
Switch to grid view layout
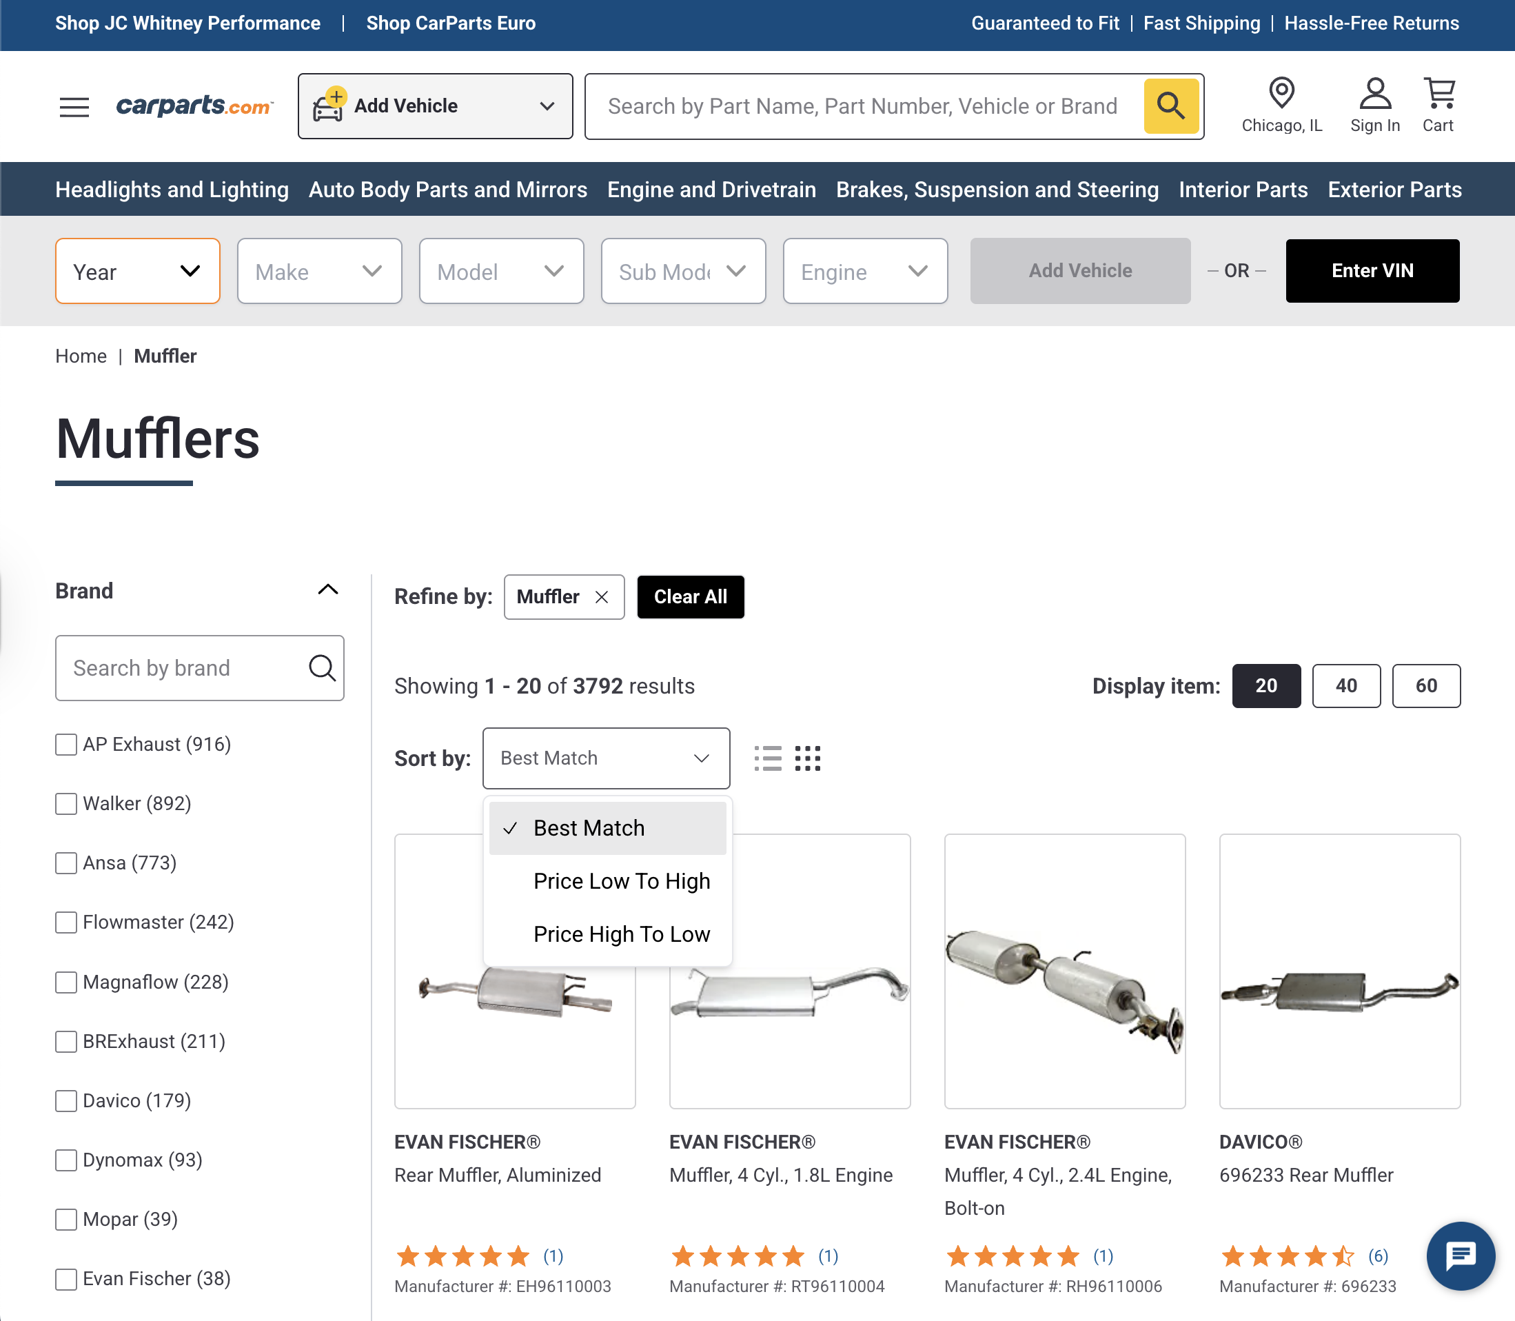click(x=809, y=758)
